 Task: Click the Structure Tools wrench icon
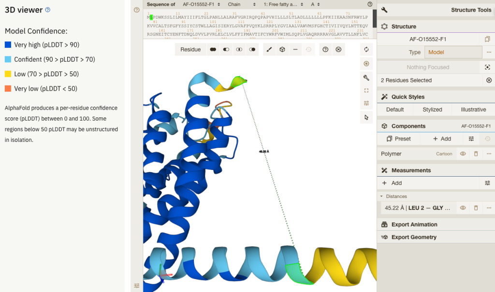tap(384, 10)
